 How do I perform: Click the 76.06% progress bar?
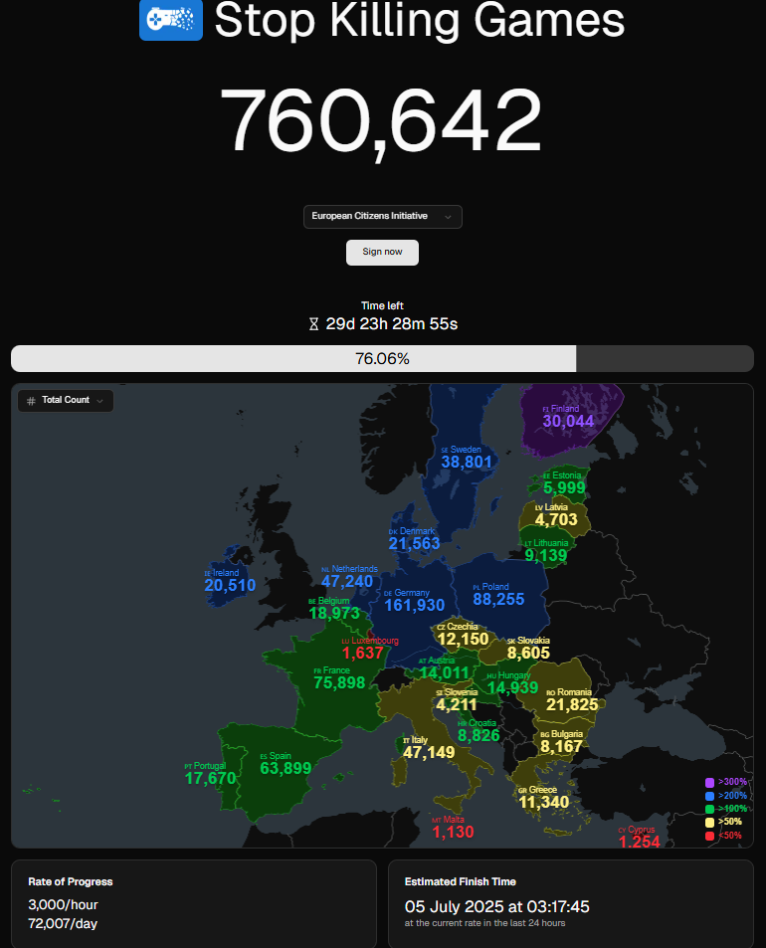[382, 358]
